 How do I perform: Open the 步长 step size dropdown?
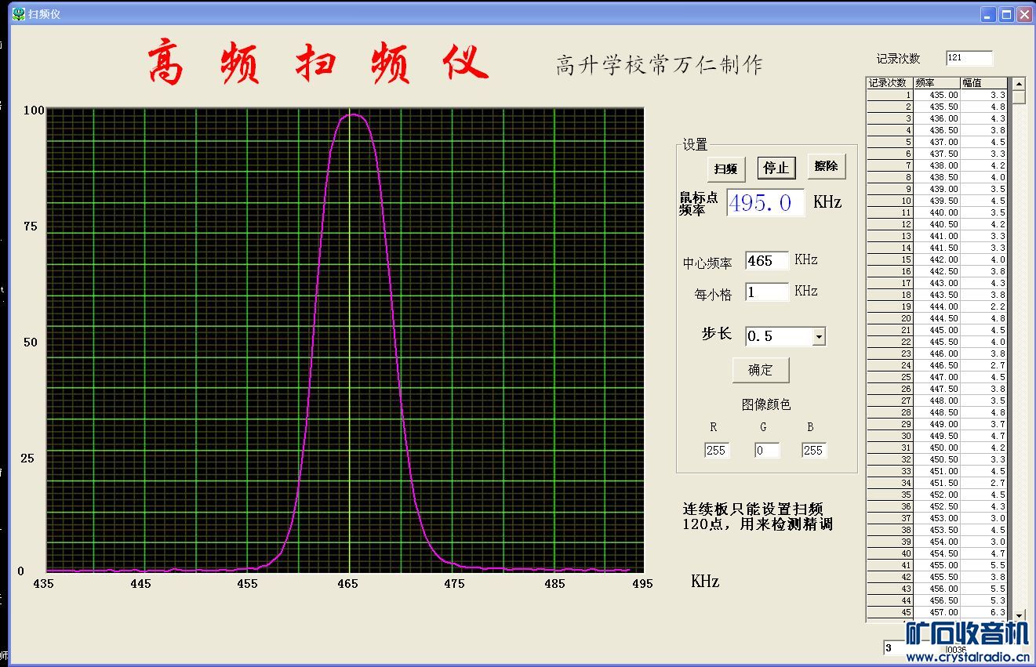(819, 336)
